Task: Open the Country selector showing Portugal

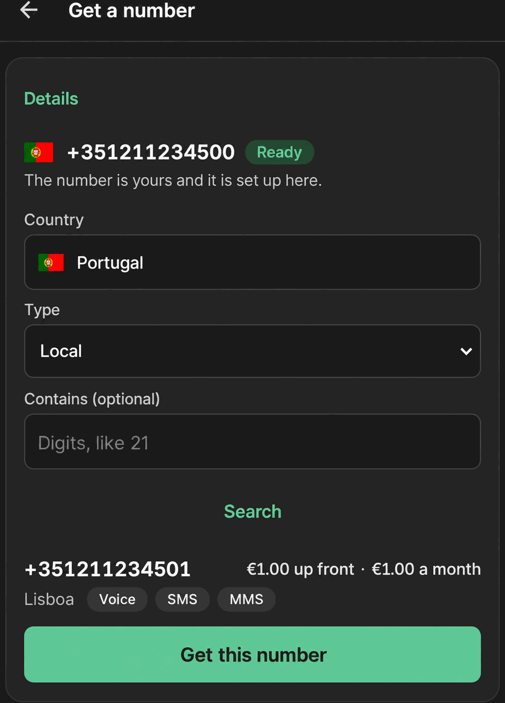Action: 252,262
